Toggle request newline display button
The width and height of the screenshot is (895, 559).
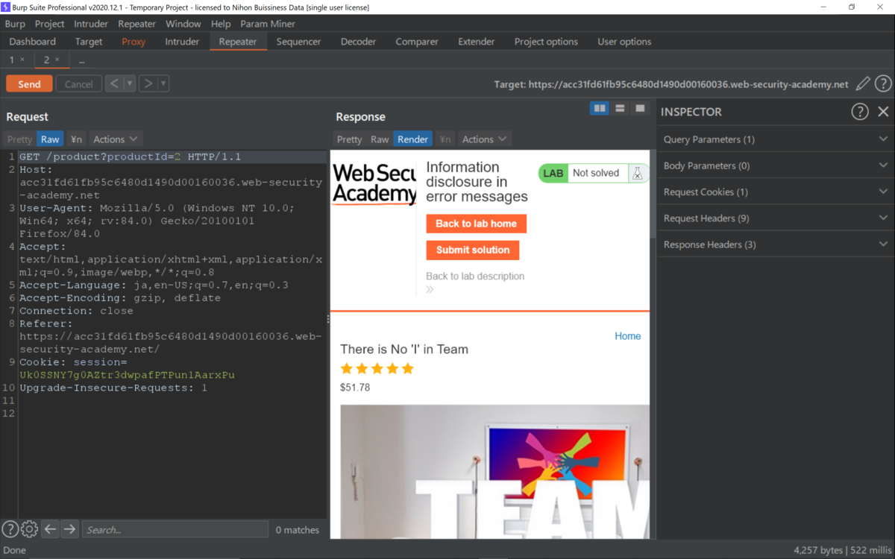click(x=76, y=139)
